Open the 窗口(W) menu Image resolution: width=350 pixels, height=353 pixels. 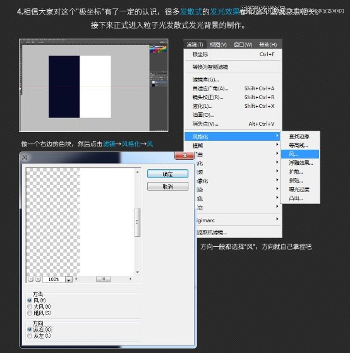point(243,45)
